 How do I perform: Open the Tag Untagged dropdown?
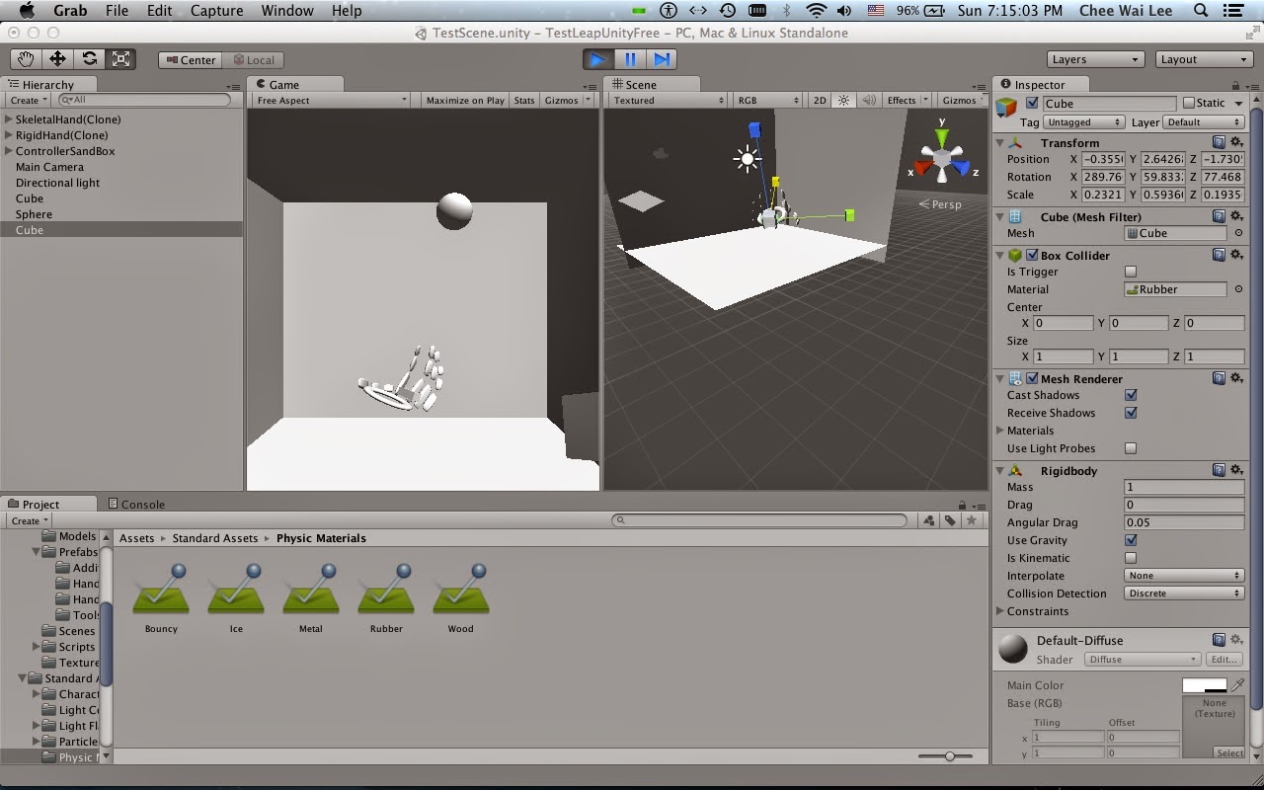[x=1084, y=122]
